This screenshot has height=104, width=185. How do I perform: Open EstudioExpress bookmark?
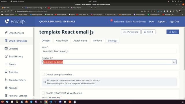click(x=8, y=14)
